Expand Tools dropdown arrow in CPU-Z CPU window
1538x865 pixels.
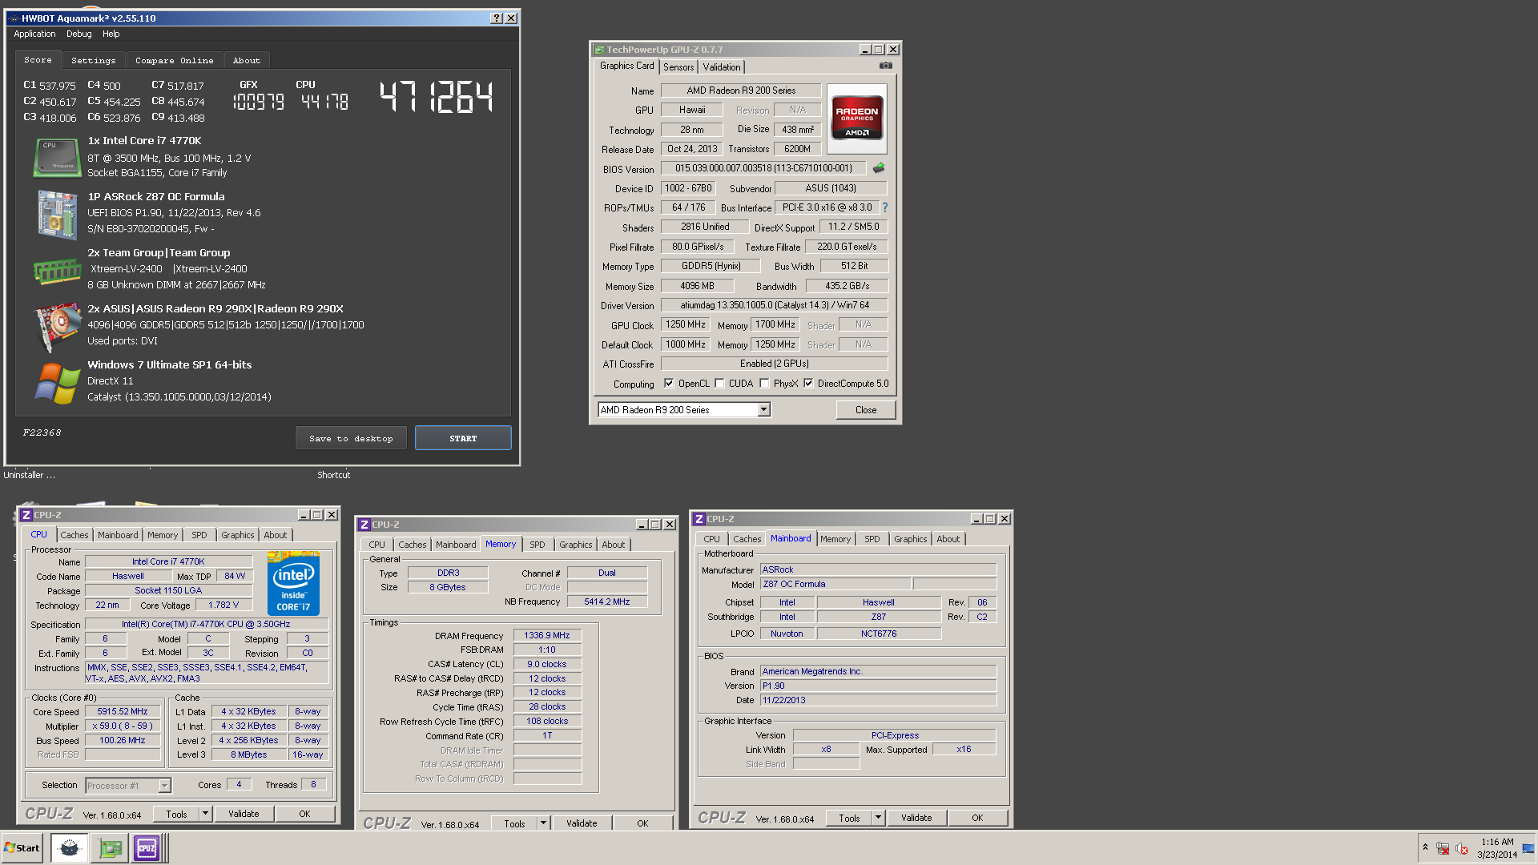[205, 814]
